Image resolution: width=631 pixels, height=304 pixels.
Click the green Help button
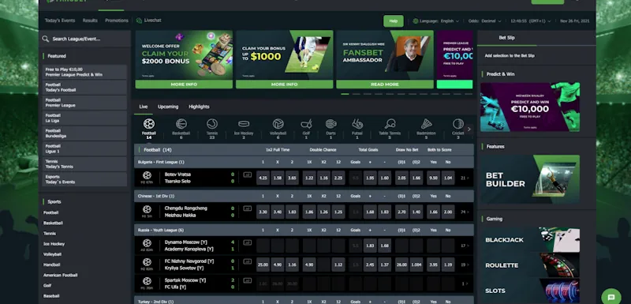[x=393, y=21]
